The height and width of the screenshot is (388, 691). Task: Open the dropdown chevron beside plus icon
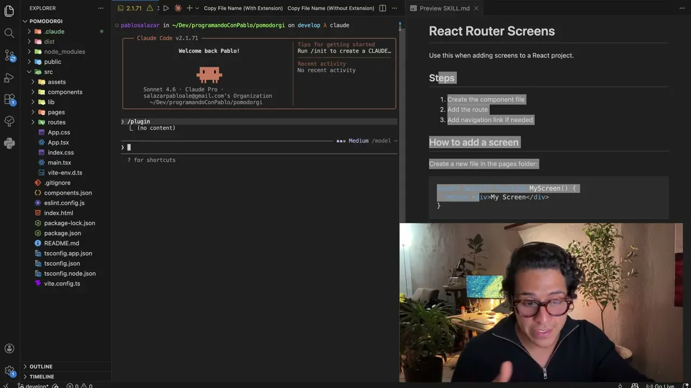pos(197,8)
